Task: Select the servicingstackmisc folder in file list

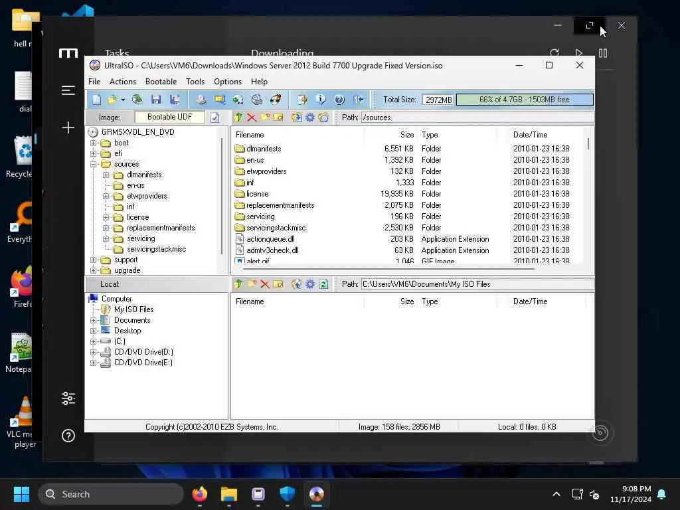Action: pos(408,228)
